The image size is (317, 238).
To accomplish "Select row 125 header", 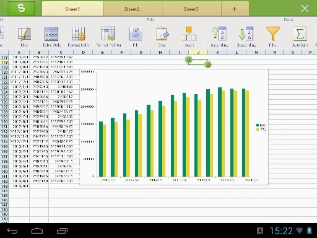I will [4, 97].
